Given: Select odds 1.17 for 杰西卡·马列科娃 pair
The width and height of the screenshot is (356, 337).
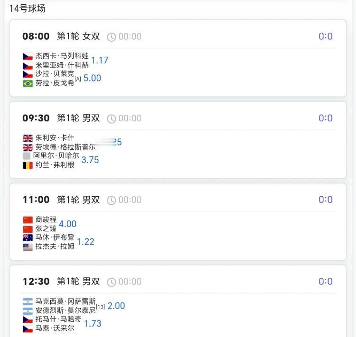Looking at the screenshot, I should (x=100, y=60).
